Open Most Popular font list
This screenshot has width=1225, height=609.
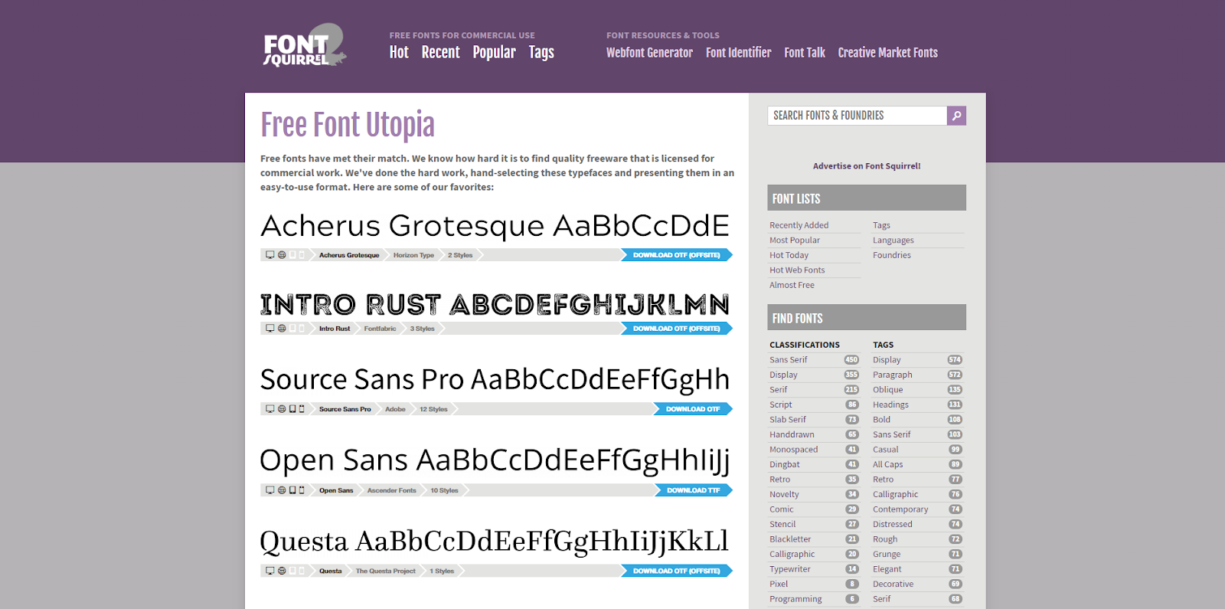coord(795,241)
